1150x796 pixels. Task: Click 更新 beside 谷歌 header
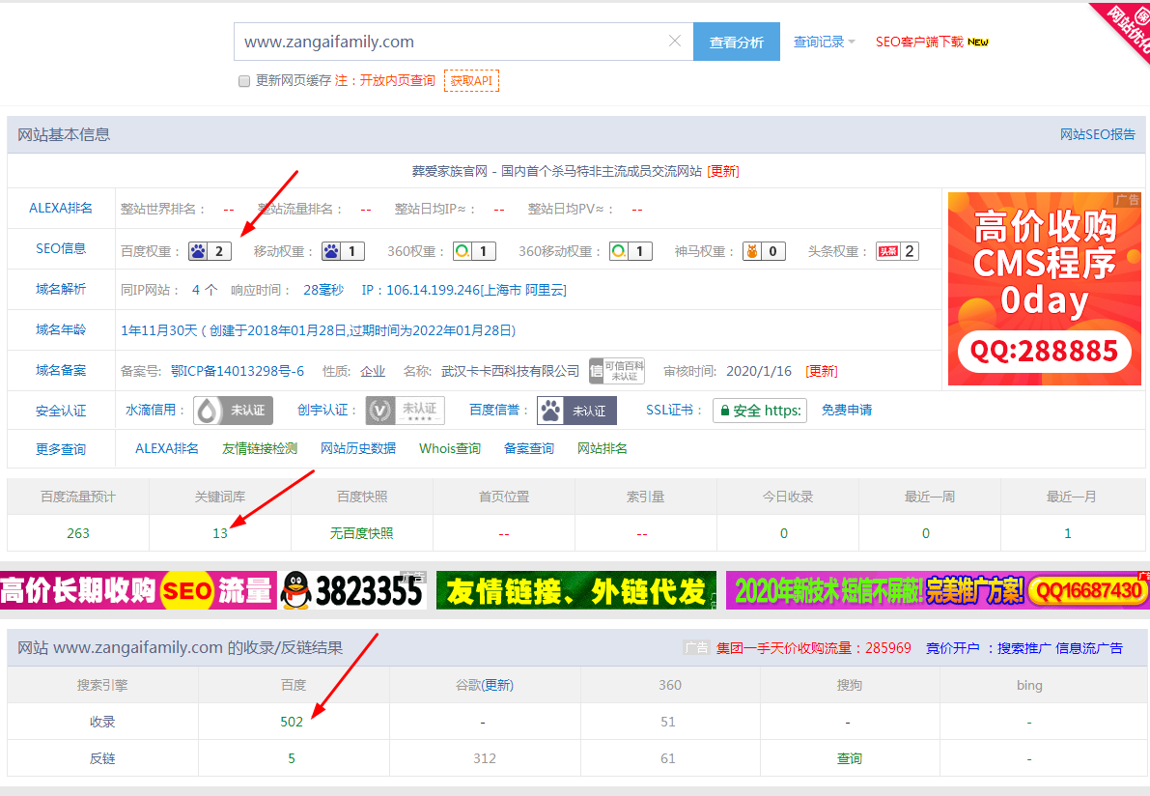(497, 685)
